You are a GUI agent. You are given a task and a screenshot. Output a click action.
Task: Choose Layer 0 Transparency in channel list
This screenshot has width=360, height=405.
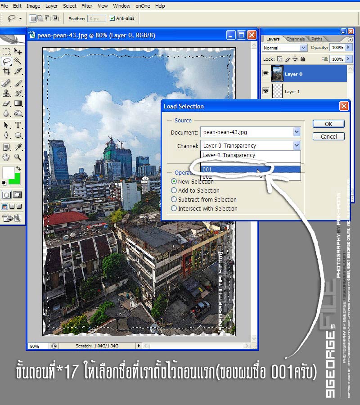(251, 155)
